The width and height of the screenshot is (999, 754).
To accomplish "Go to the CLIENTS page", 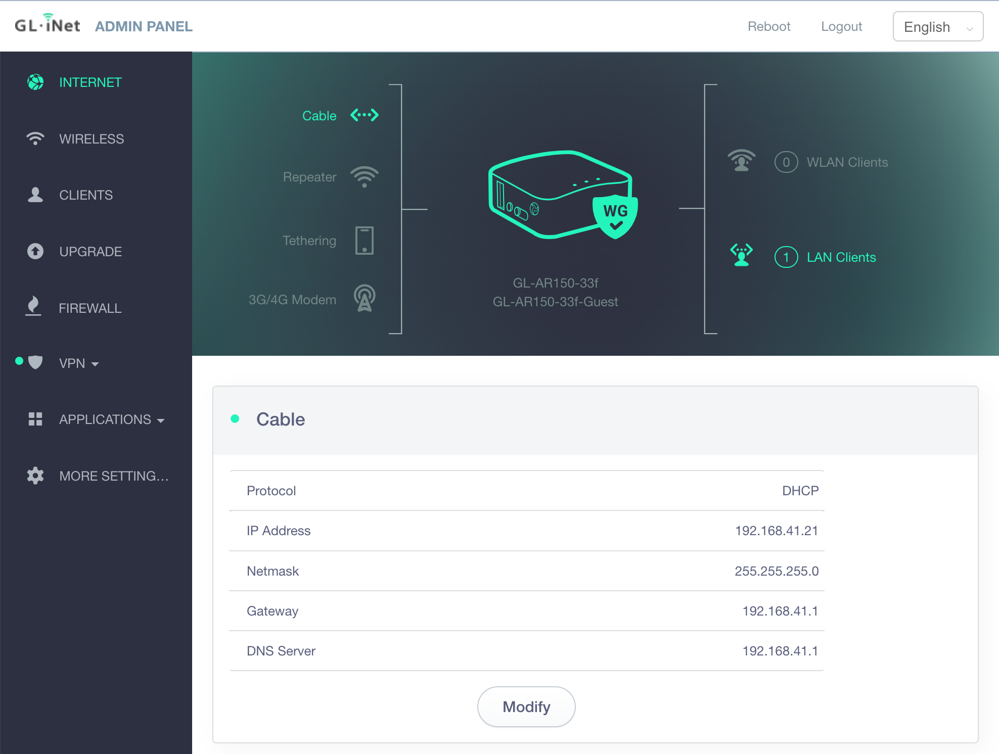I will (85, 195).
